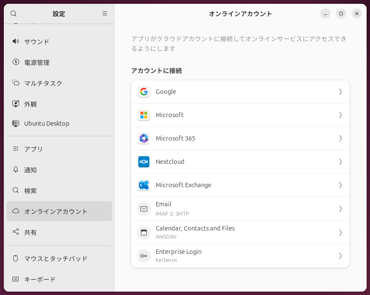Select the Microsoft 365 icon
370x295 pixels.
144,138
